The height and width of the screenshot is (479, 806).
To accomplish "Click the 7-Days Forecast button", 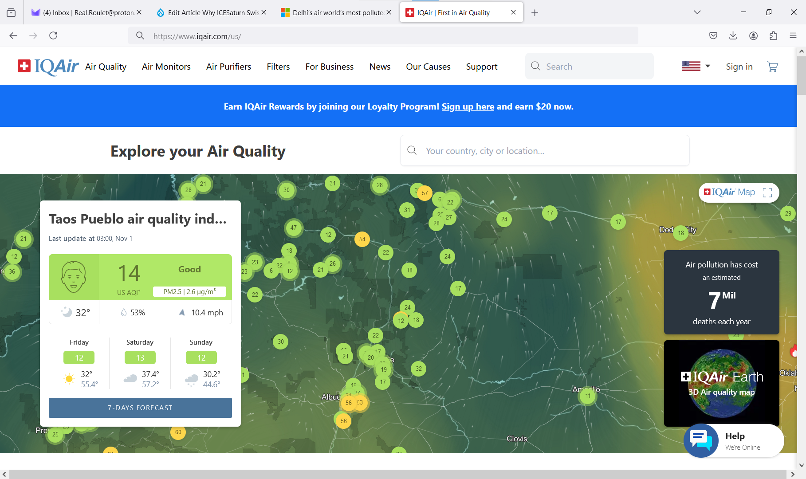I will pos(140,408).
